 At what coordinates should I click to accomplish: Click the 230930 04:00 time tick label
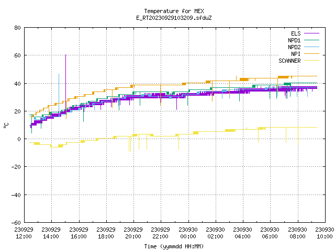[243, 233]
